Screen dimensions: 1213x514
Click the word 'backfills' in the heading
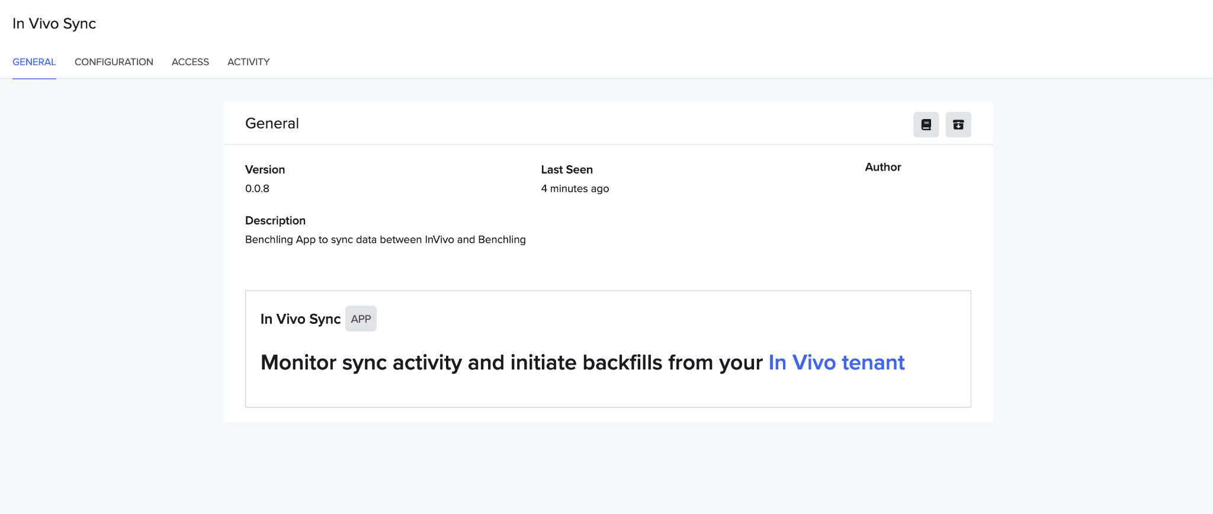(x=622, y=362)
